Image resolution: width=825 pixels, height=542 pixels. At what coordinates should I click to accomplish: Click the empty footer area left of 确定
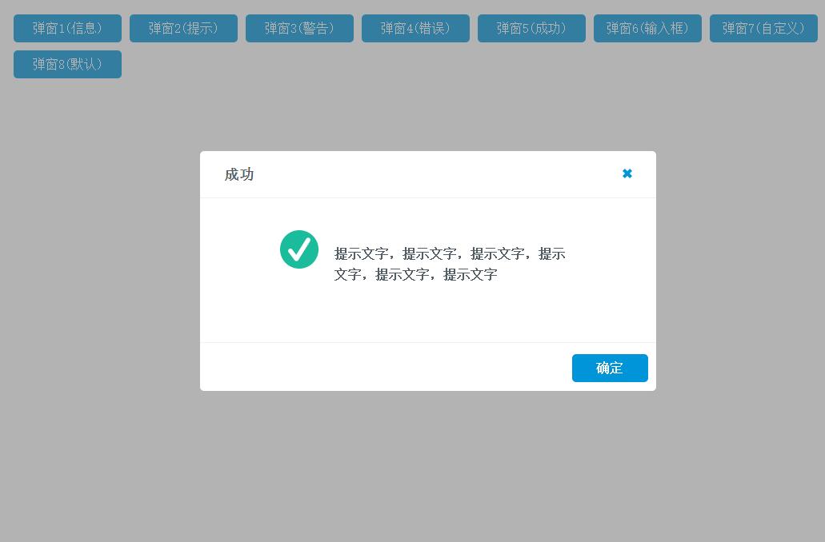(x=384, y=367)
